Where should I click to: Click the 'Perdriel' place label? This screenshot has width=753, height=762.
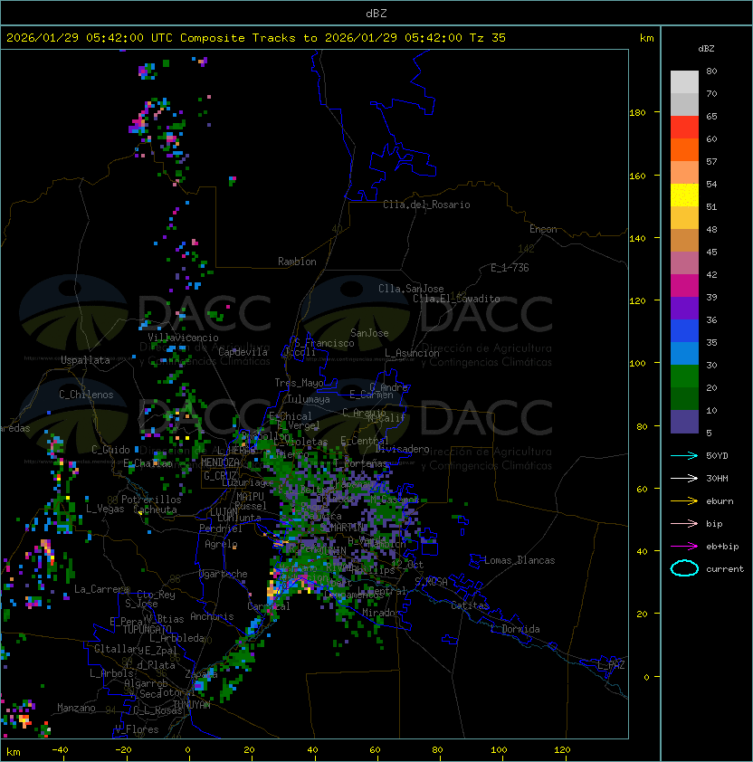point(221,529)
